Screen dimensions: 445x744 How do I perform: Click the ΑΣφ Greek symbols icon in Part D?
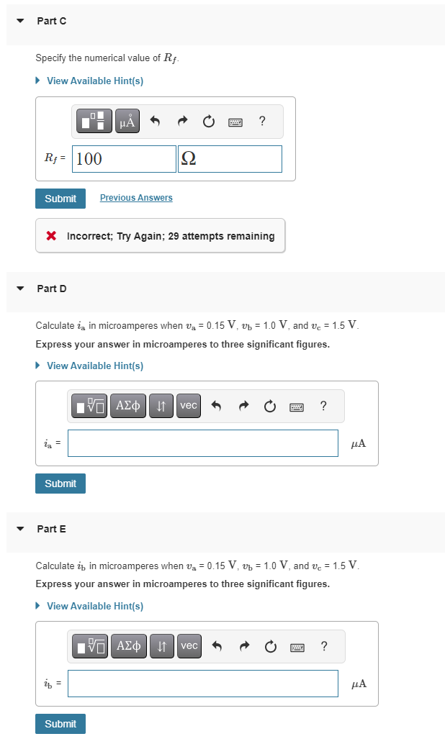pyautogui.click(x=128, y=405)
